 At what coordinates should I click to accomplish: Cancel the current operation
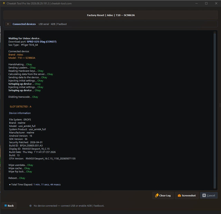coord(209,195)
